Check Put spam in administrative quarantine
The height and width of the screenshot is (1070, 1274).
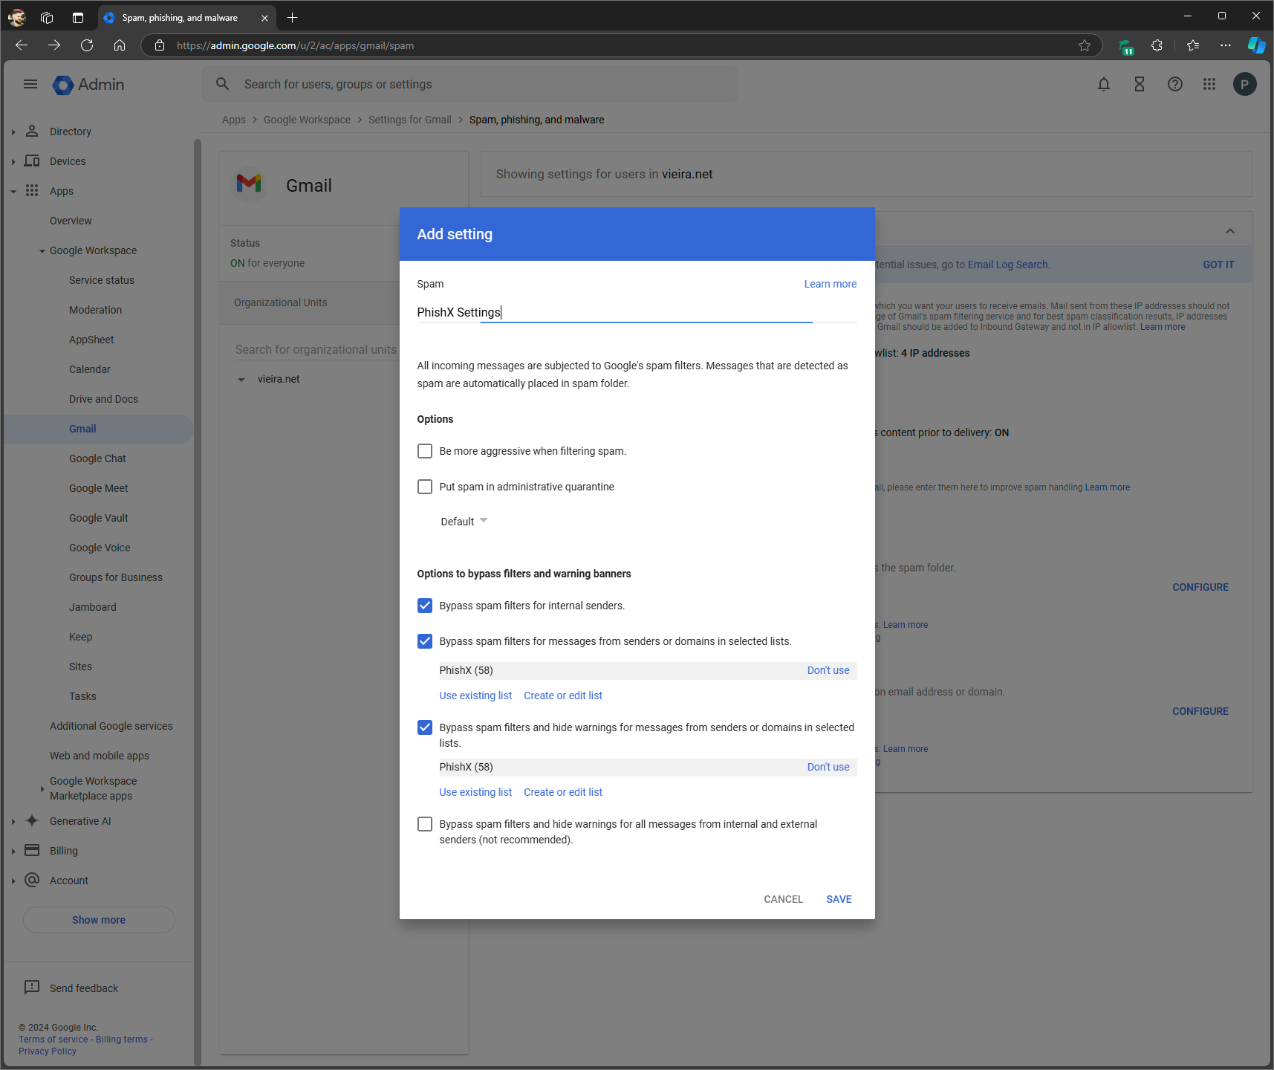pyautogui.click(x=425, y=487)
